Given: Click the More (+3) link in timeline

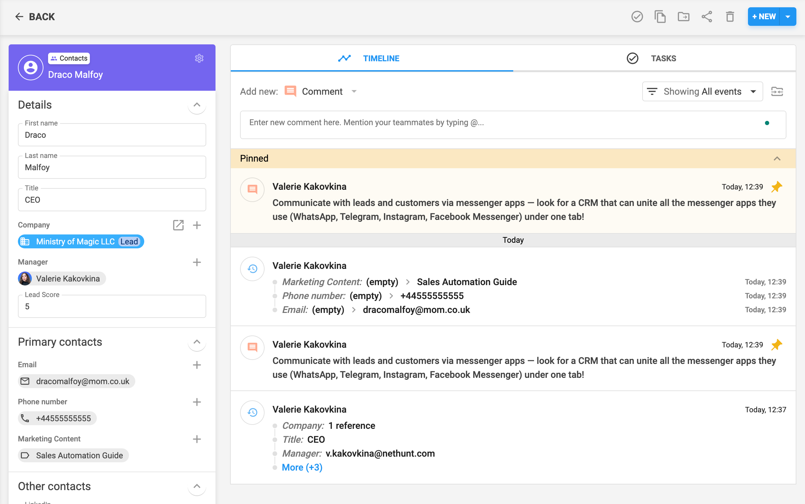Looking at the screenshot, I should [x=301, y=468].
